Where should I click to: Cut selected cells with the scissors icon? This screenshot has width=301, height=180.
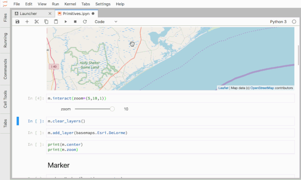coord(37,22)
